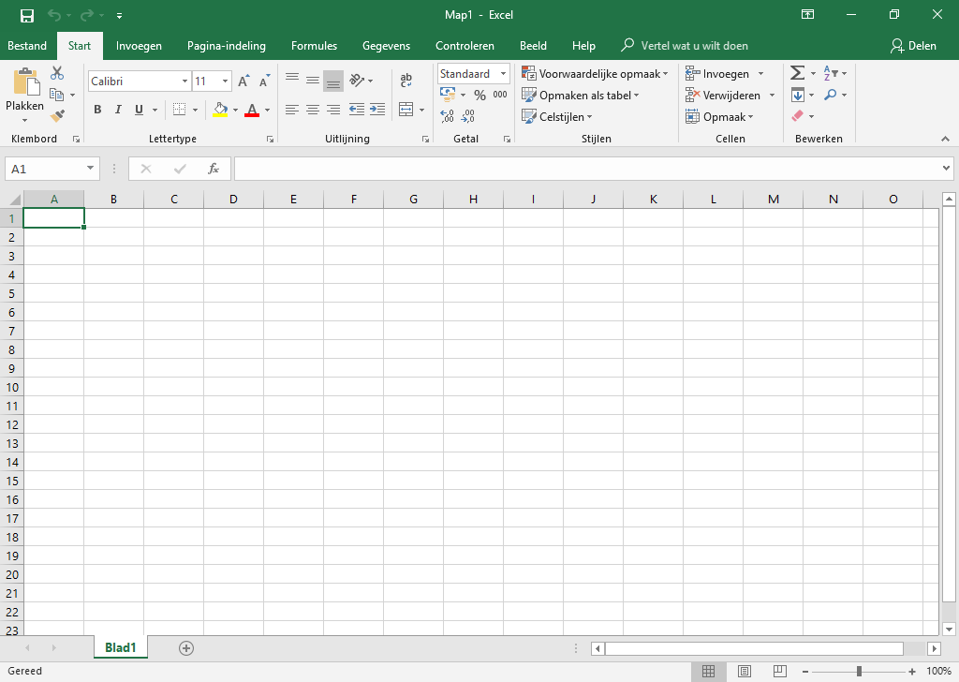Switch to the Controleren tab
The height and width of the screenshot is (682, 959).
point(465,46)
